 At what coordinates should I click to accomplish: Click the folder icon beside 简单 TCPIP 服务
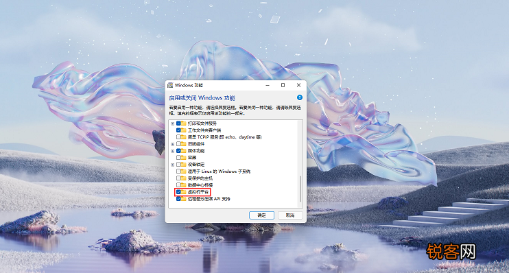click(x=184, y=137)
